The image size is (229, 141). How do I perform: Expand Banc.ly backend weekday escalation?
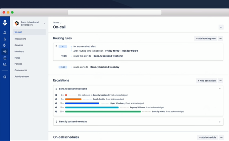pyautogui.click(x=220, y=122)
